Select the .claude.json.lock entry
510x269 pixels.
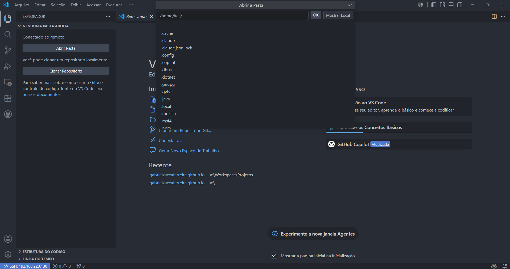(255, 48)
